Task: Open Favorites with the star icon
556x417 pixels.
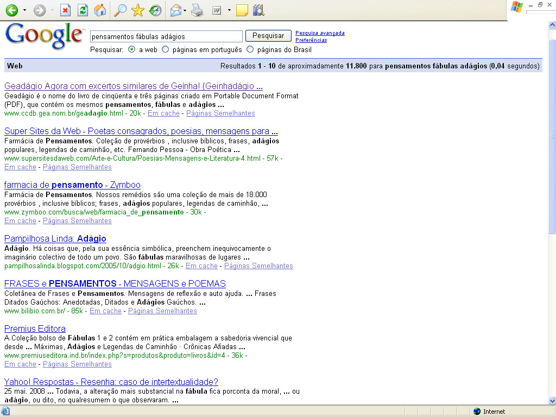Action: click(138, 10)
